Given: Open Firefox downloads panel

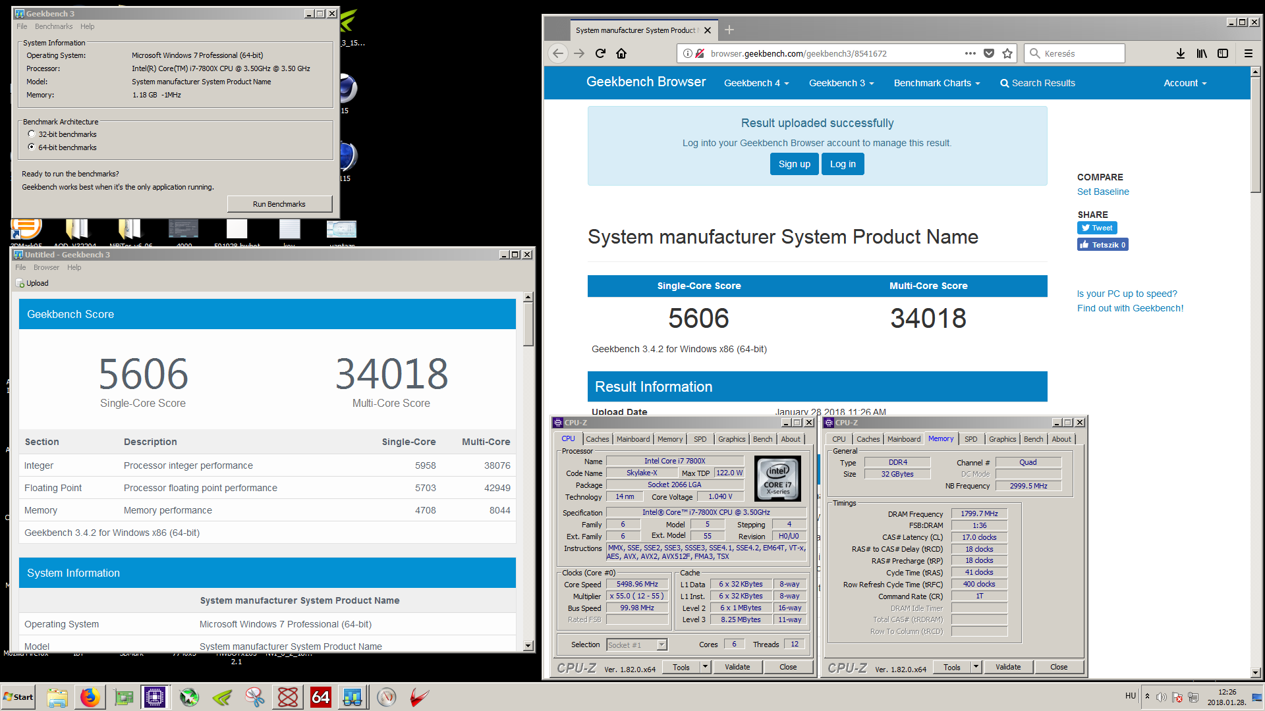Looking at the screenshot, I should click(x=1181, y=53).
